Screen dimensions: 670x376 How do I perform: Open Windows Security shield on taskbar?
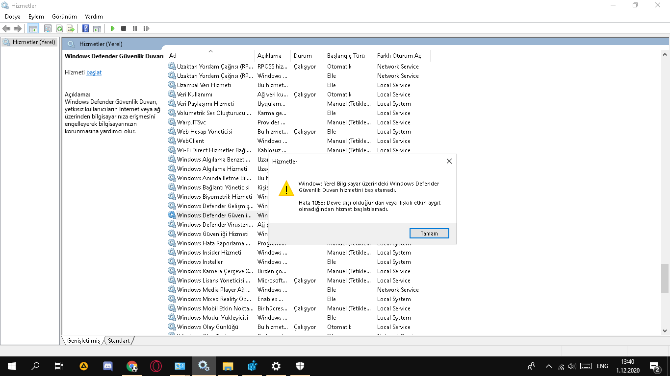300,366
